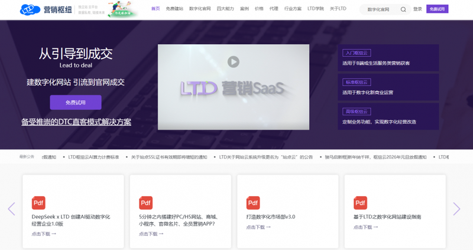Image resolution: width=473 pixels, height=250 pixels.
Task: Open the 价格 nav item
Action: [x=259, y=9]
